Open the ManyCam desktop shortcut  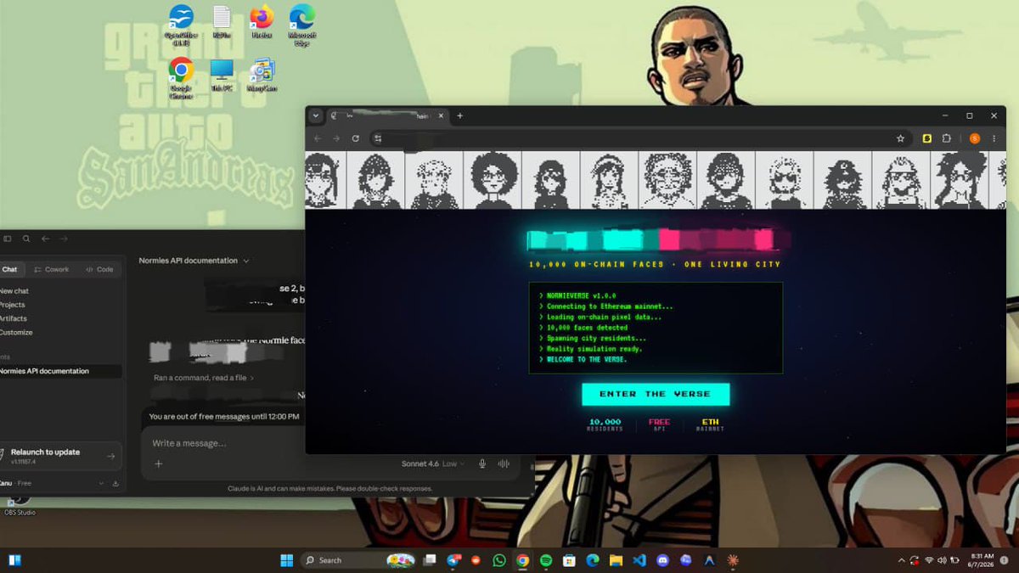coord(262,75)
